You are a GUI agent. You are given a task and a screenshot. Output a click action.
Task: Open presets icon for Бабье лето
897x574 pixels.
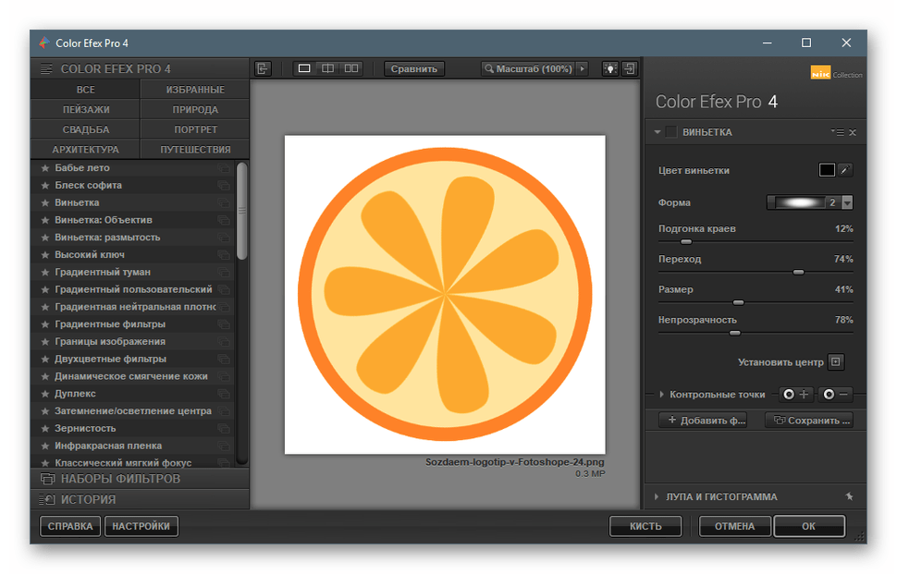(x=224, y=168)
